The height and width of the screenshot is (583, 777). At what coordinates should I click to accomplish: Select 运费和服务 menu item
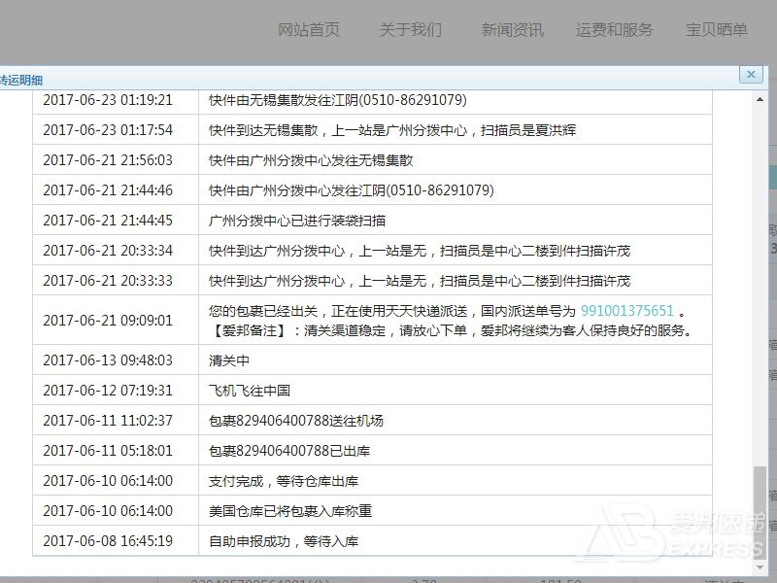coord(615,30)
